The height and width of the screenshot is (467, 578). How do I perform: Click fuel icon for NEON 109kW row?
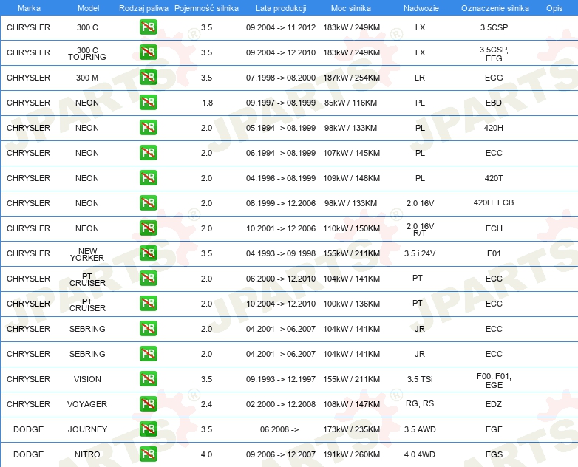(x=148, y=177)
